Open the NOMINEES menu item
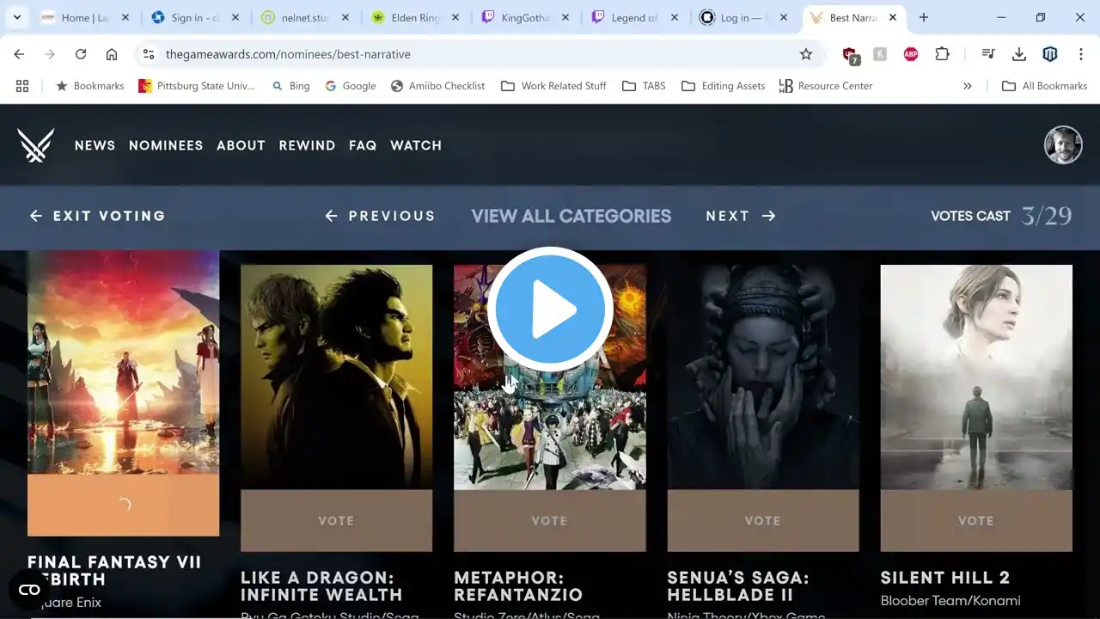This screenshot has height=619, width=1100. [x=166, y=145]
